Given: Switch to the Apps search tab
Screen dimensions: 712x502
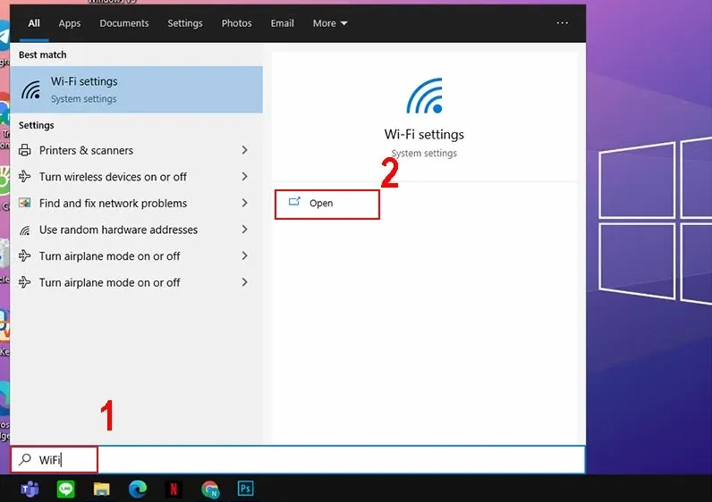Looking at the screenshot, I should point(70,23).
